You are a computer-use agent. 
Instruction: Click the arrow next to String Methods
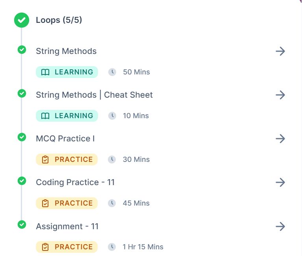pyautogui.click(x=280, y=51)
